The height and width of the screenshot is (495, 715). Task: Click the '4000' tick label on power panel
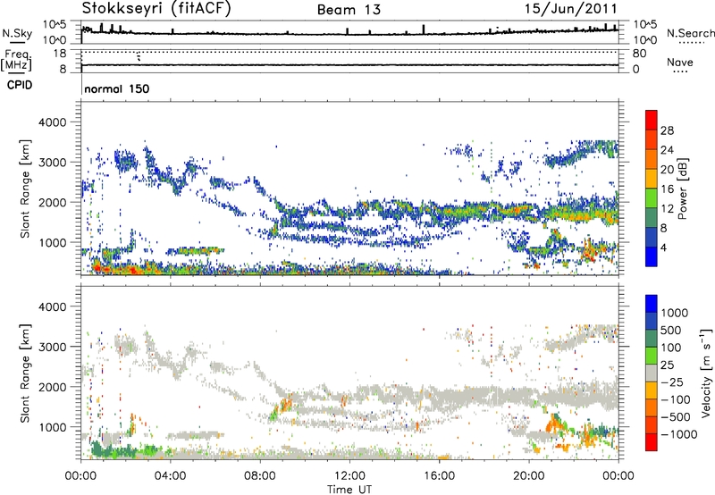pyautogui.click(x=53, y=122)
